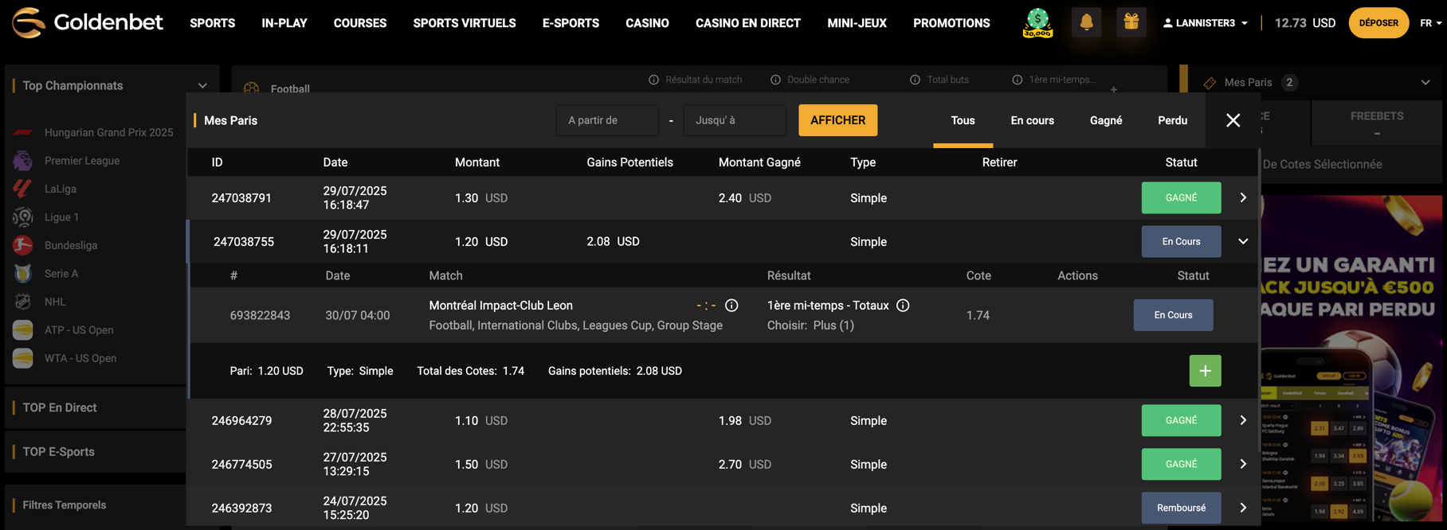Click the Goldenbet logo
This screenshot has height=530, width=1447.
[x=88, y=22]
